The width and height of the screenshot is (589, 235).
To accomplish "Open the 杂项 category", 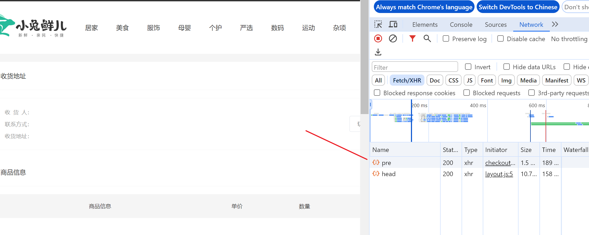I will tap(339, 28).
